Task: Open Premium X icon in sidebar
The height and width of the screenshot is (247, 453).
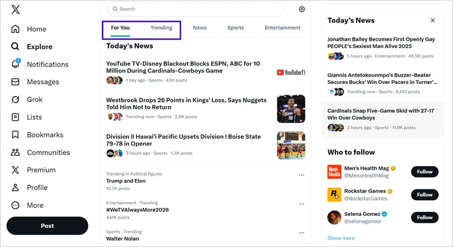Action: (16, 170)
